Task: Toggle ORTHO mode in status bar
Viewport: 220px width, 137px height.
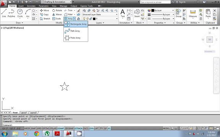Action: (x=46, y=128)
